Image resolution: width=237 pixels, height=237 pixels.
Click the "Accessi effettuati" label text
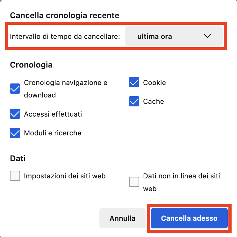53,114
